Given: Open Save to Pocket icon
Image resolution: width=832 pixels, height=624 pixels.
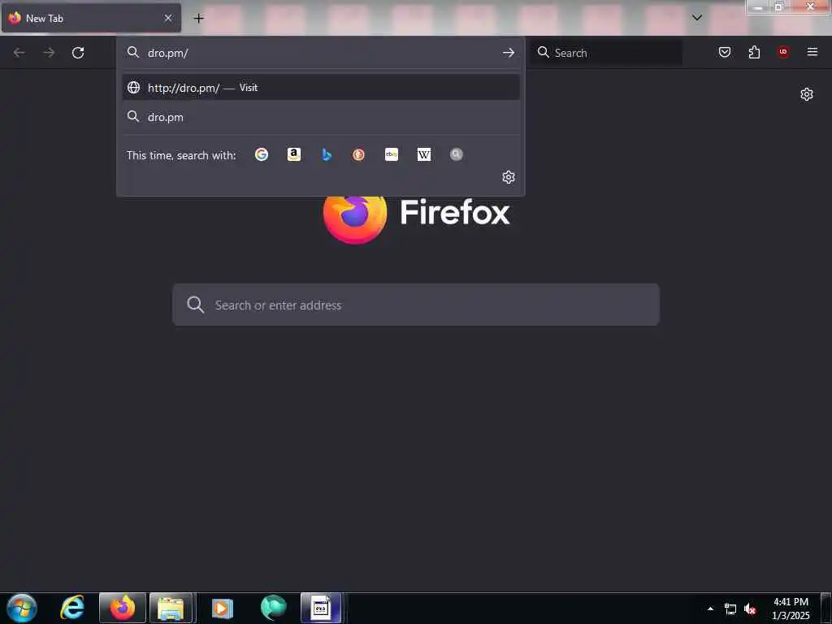Looking at the screenshot, I should (725, 52).
